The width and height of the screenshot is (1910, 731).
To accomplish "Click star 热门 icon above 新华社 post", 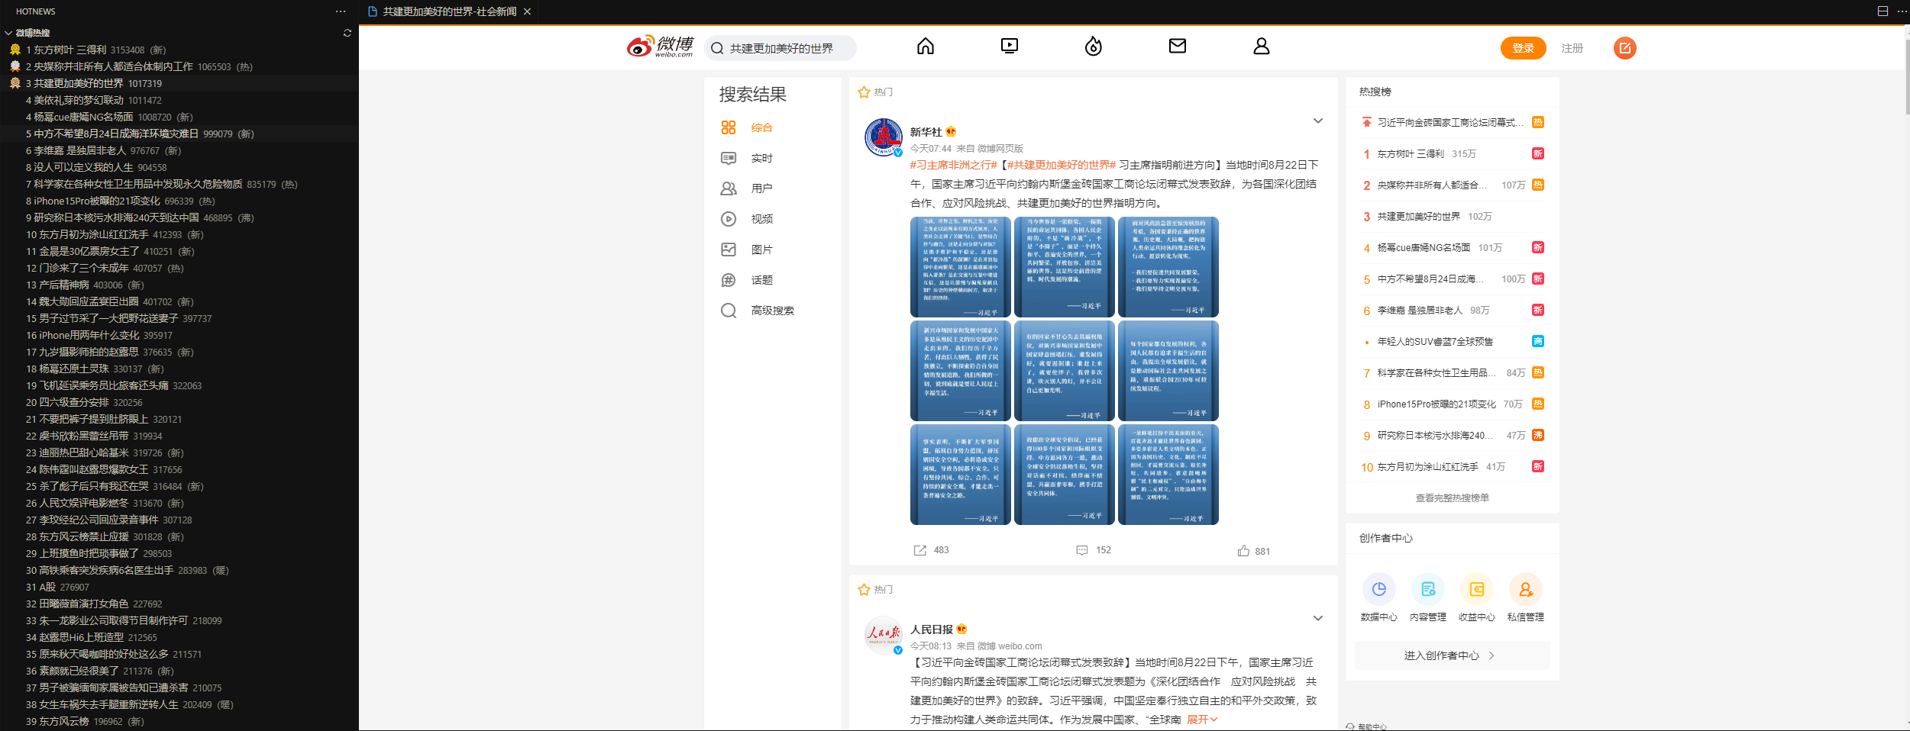I will tap(864, 92).
